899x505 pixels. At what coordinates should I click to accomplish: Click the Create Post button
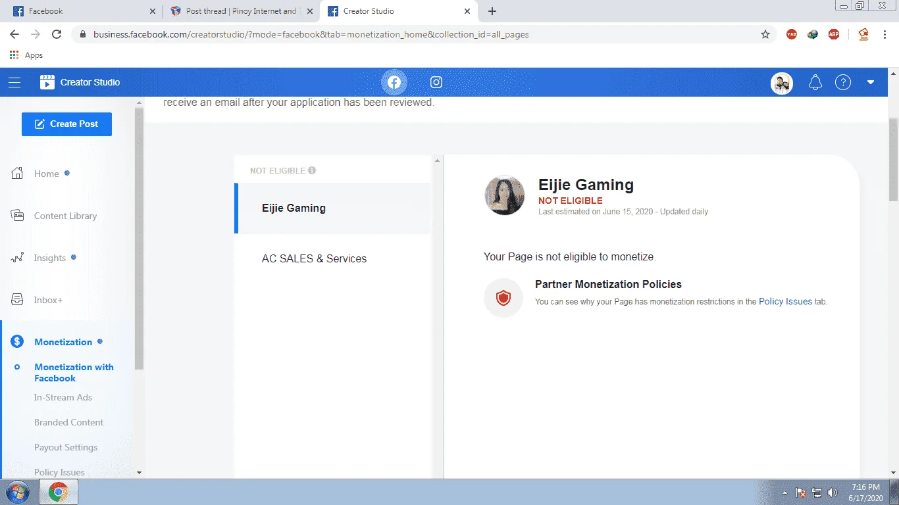pyautogui.click(x=66, y=124)
